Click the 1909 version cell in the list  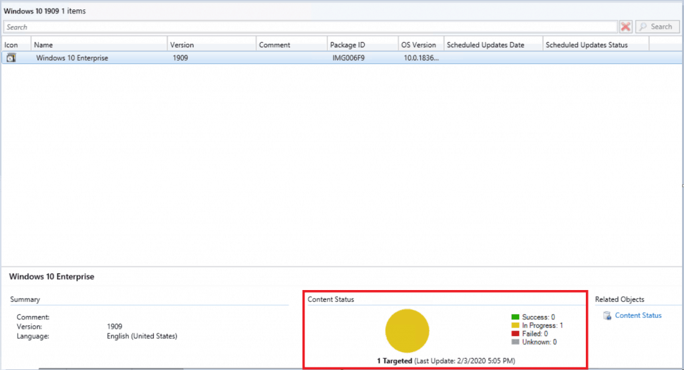click(180, 58)
